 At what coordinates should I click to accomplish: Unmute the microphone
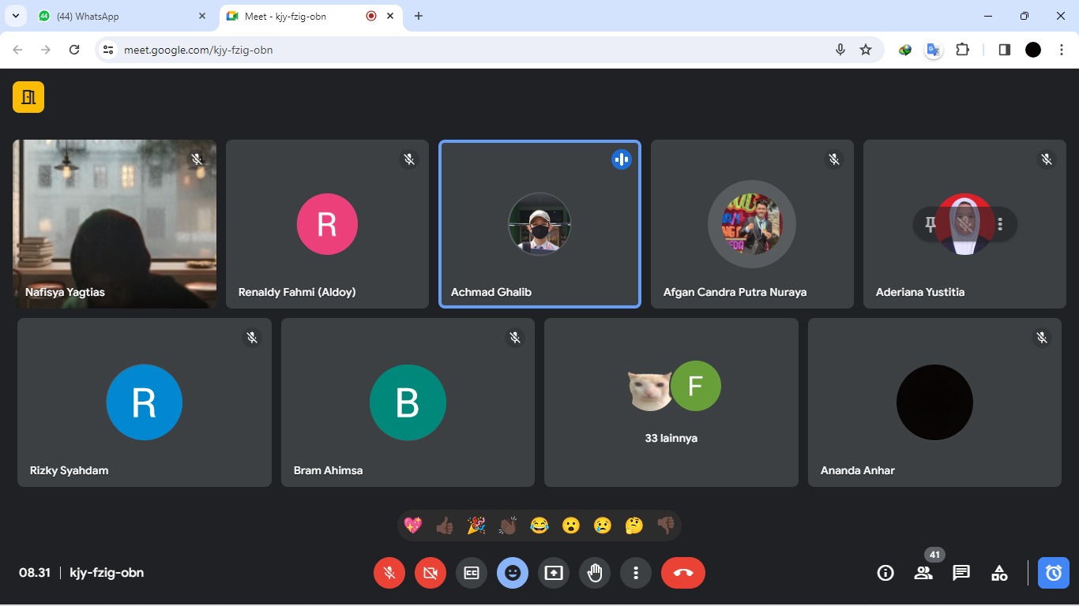[389, 573]
